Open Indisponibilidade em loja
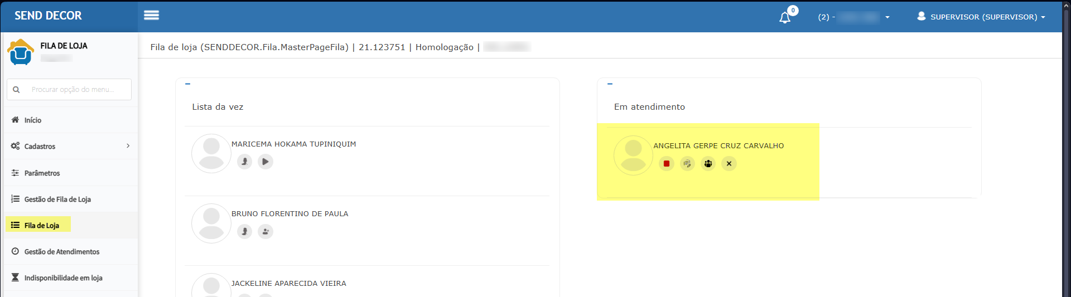Viewport: 1071px width, 297px height. coord(71,277)
